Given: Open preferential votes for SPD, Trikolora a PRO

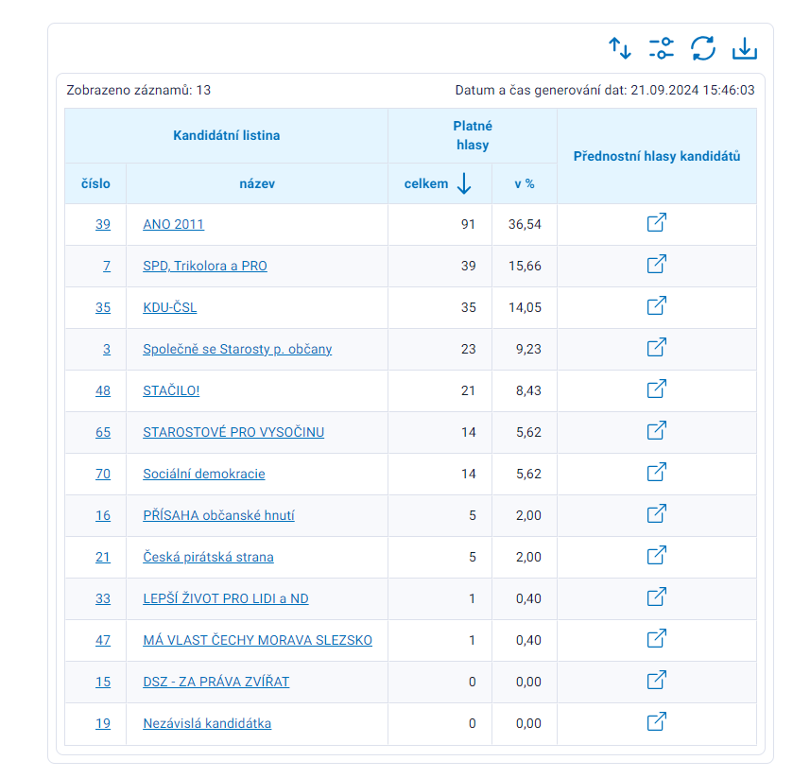Looking at the screenshot, I should click(657, 264).
